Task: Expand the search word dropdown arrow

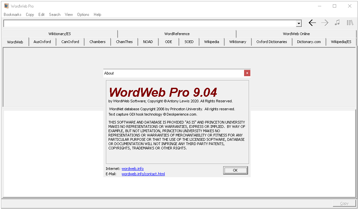Action: (299, 23)
